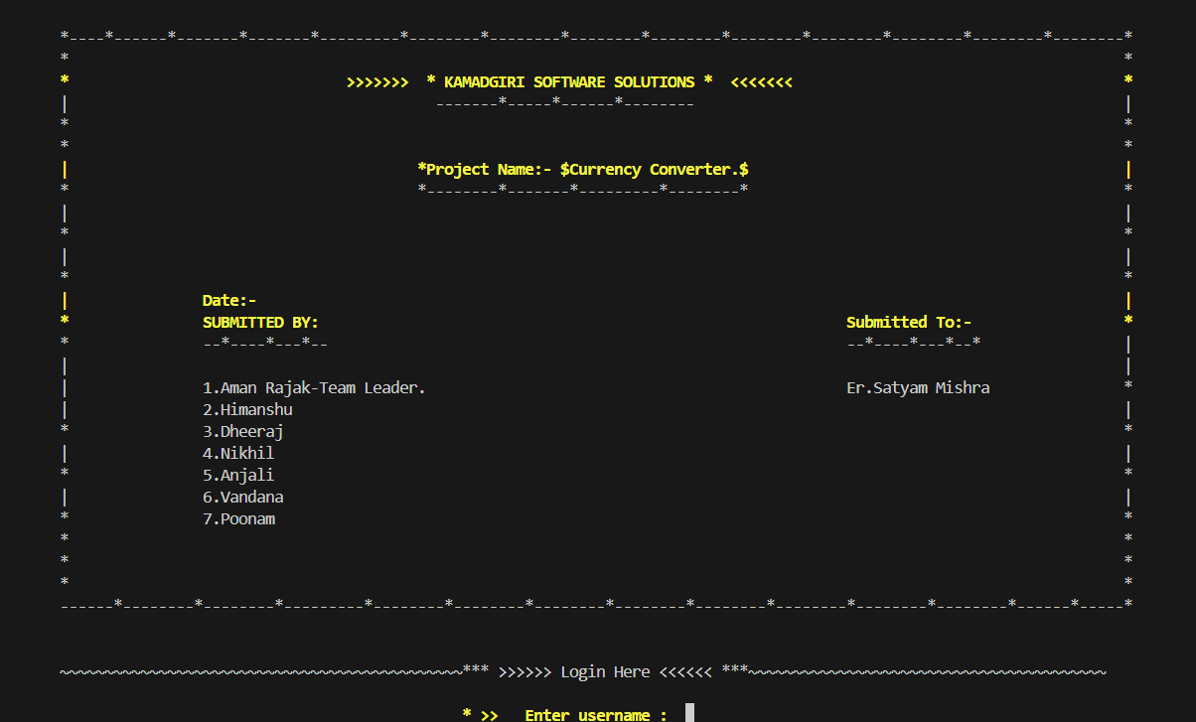The image size is (1196, 722).
Task: Click the arrows just after Login Here
Action: (685, 672)
